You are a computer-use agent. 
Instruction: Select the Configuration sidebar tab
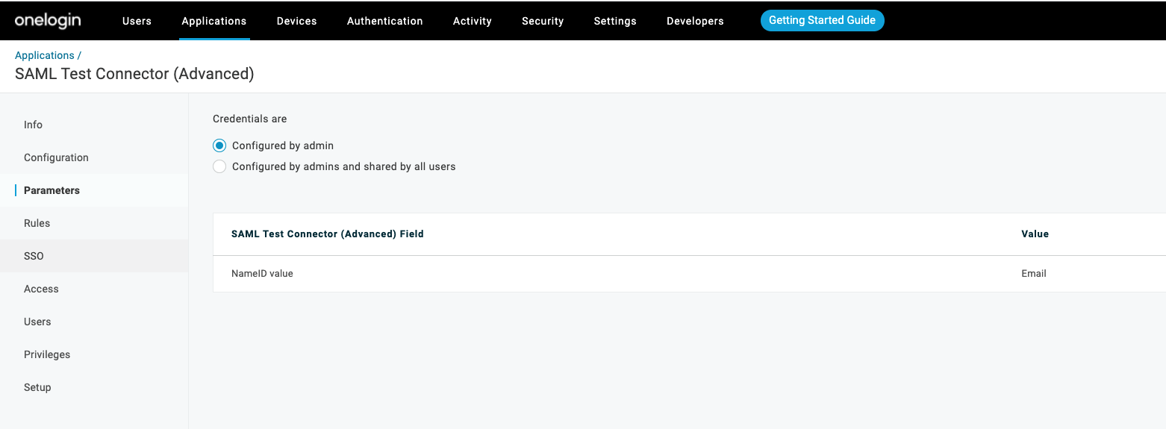point(94,157)
